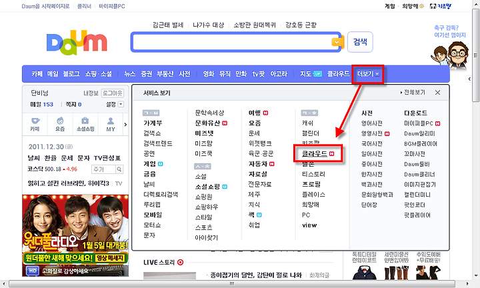Click the 날씨 link below the date
Viewport: 480px width, 288px height.
pyautogui.click(x=34, y=158)
